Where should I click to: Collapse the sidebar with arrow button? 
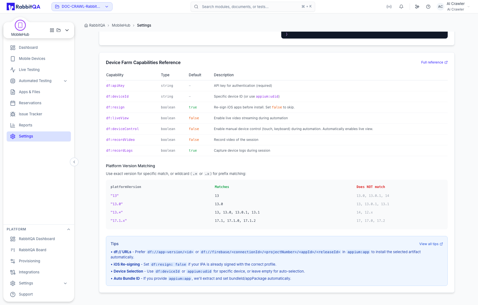point(74,162)
